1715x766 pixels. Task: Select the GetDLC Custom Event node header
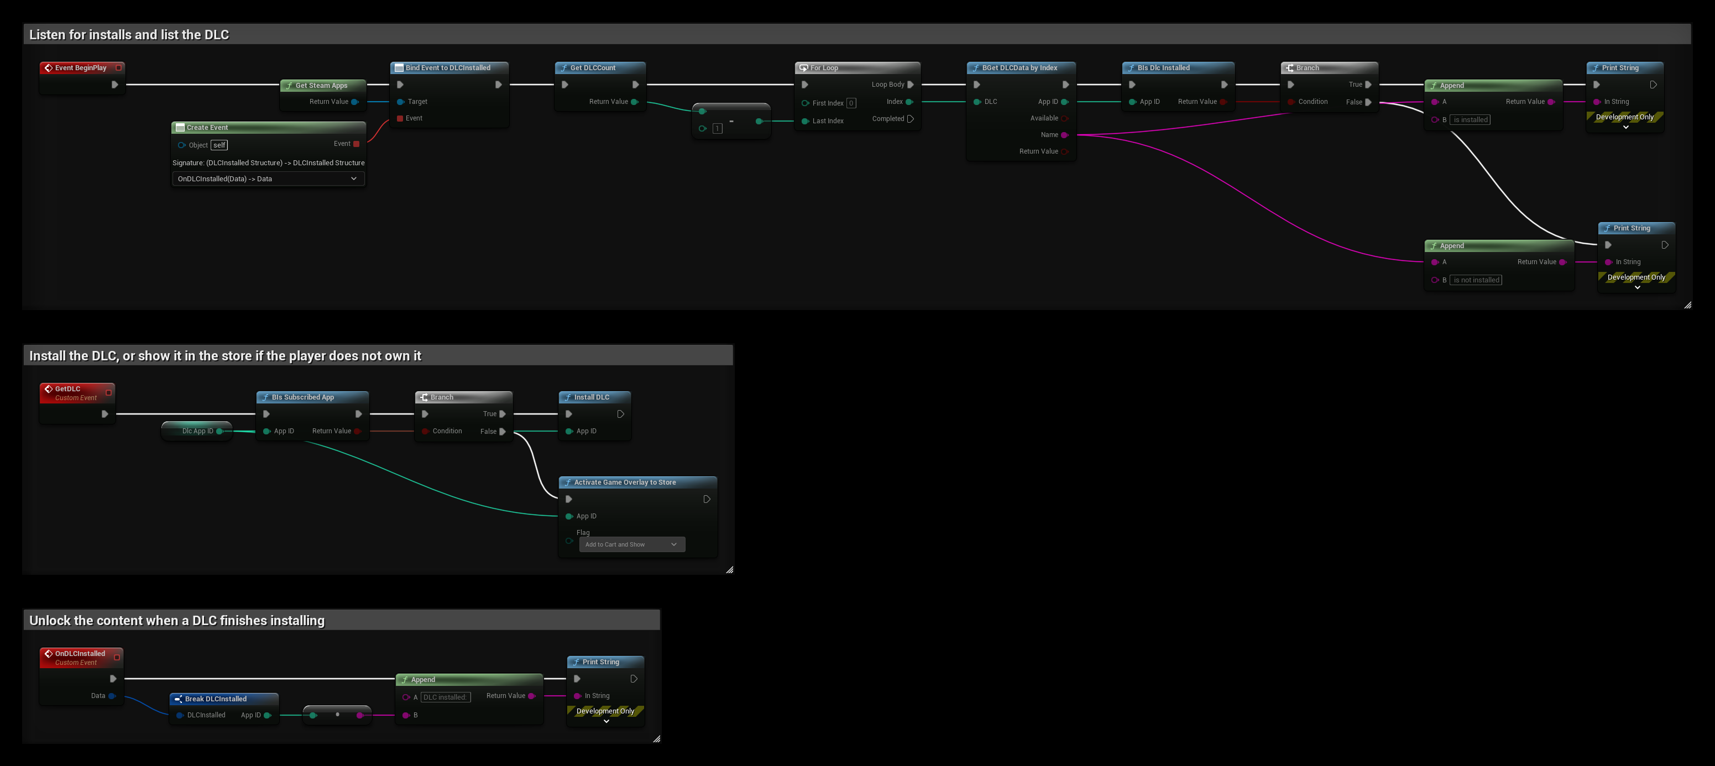point(77,392)
